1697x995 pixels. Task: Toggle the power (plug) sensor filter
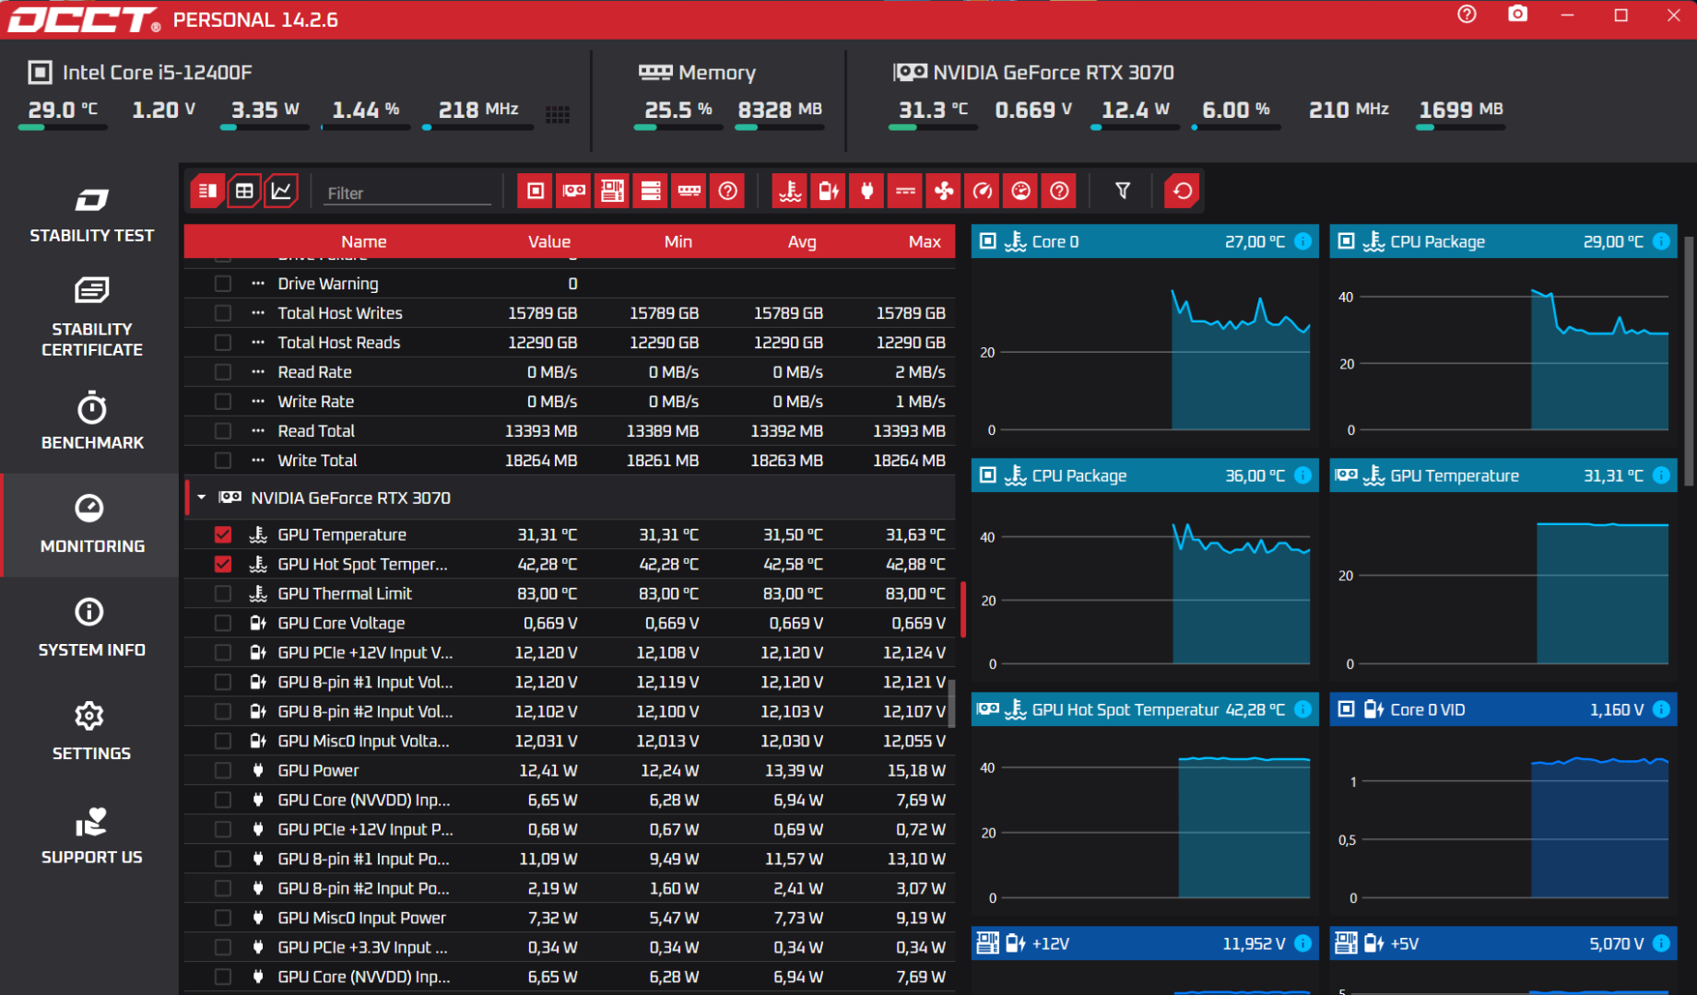[866, 192]
